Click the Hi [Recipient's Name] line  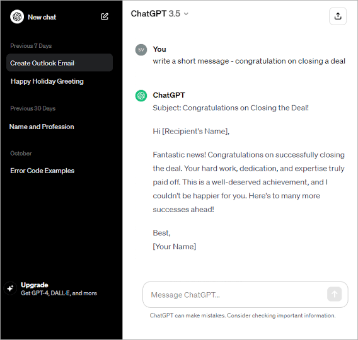pos(191,132)
